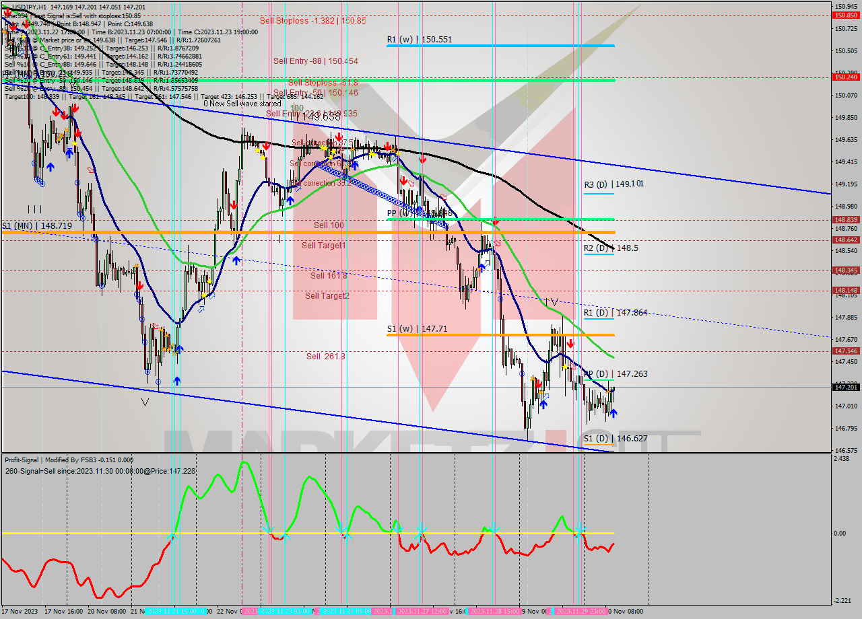Select the '20 Nov 08:00' time axis label
The width and height of the screenshot is (862, 619).
107,612
